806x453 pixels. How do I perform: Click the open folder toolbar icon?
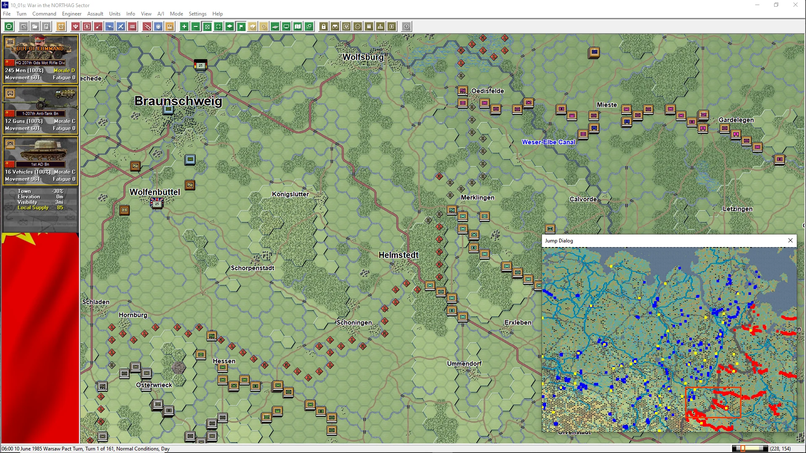point(35,27)
